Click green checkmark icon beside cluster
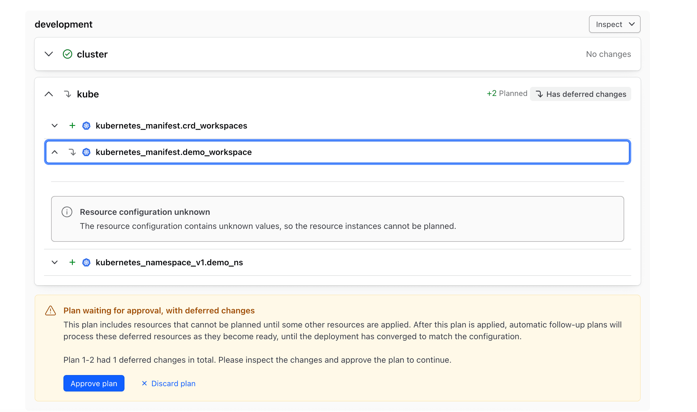The width and height of the screenshot is (697, 412). pyautogui.click(x=68, y=54)
